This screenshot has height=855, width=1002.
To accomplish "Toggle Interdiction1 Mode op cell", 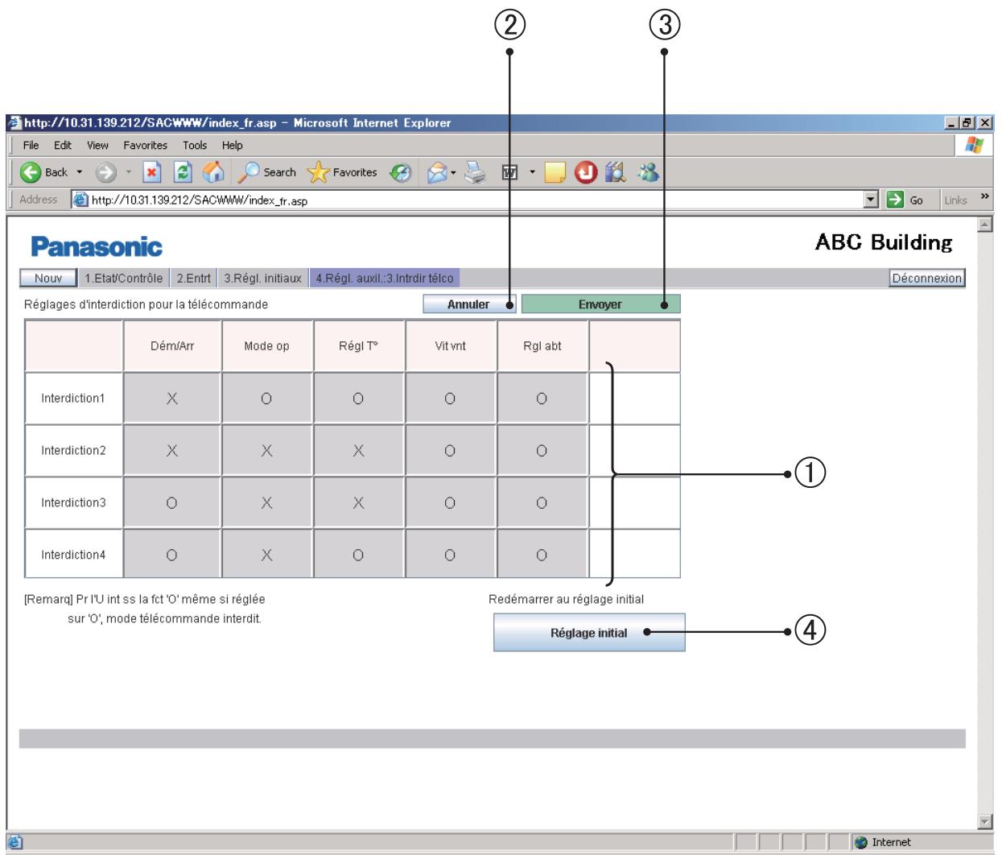I will (266, 399).
